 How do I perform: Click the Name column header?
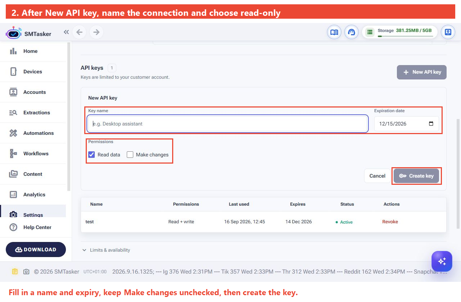[96, 204]
